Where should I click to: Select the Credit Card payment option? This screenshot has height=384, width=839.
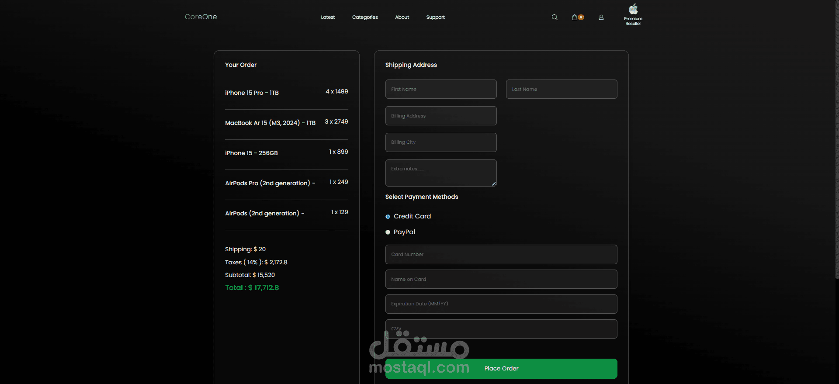(x=388, y=217)
